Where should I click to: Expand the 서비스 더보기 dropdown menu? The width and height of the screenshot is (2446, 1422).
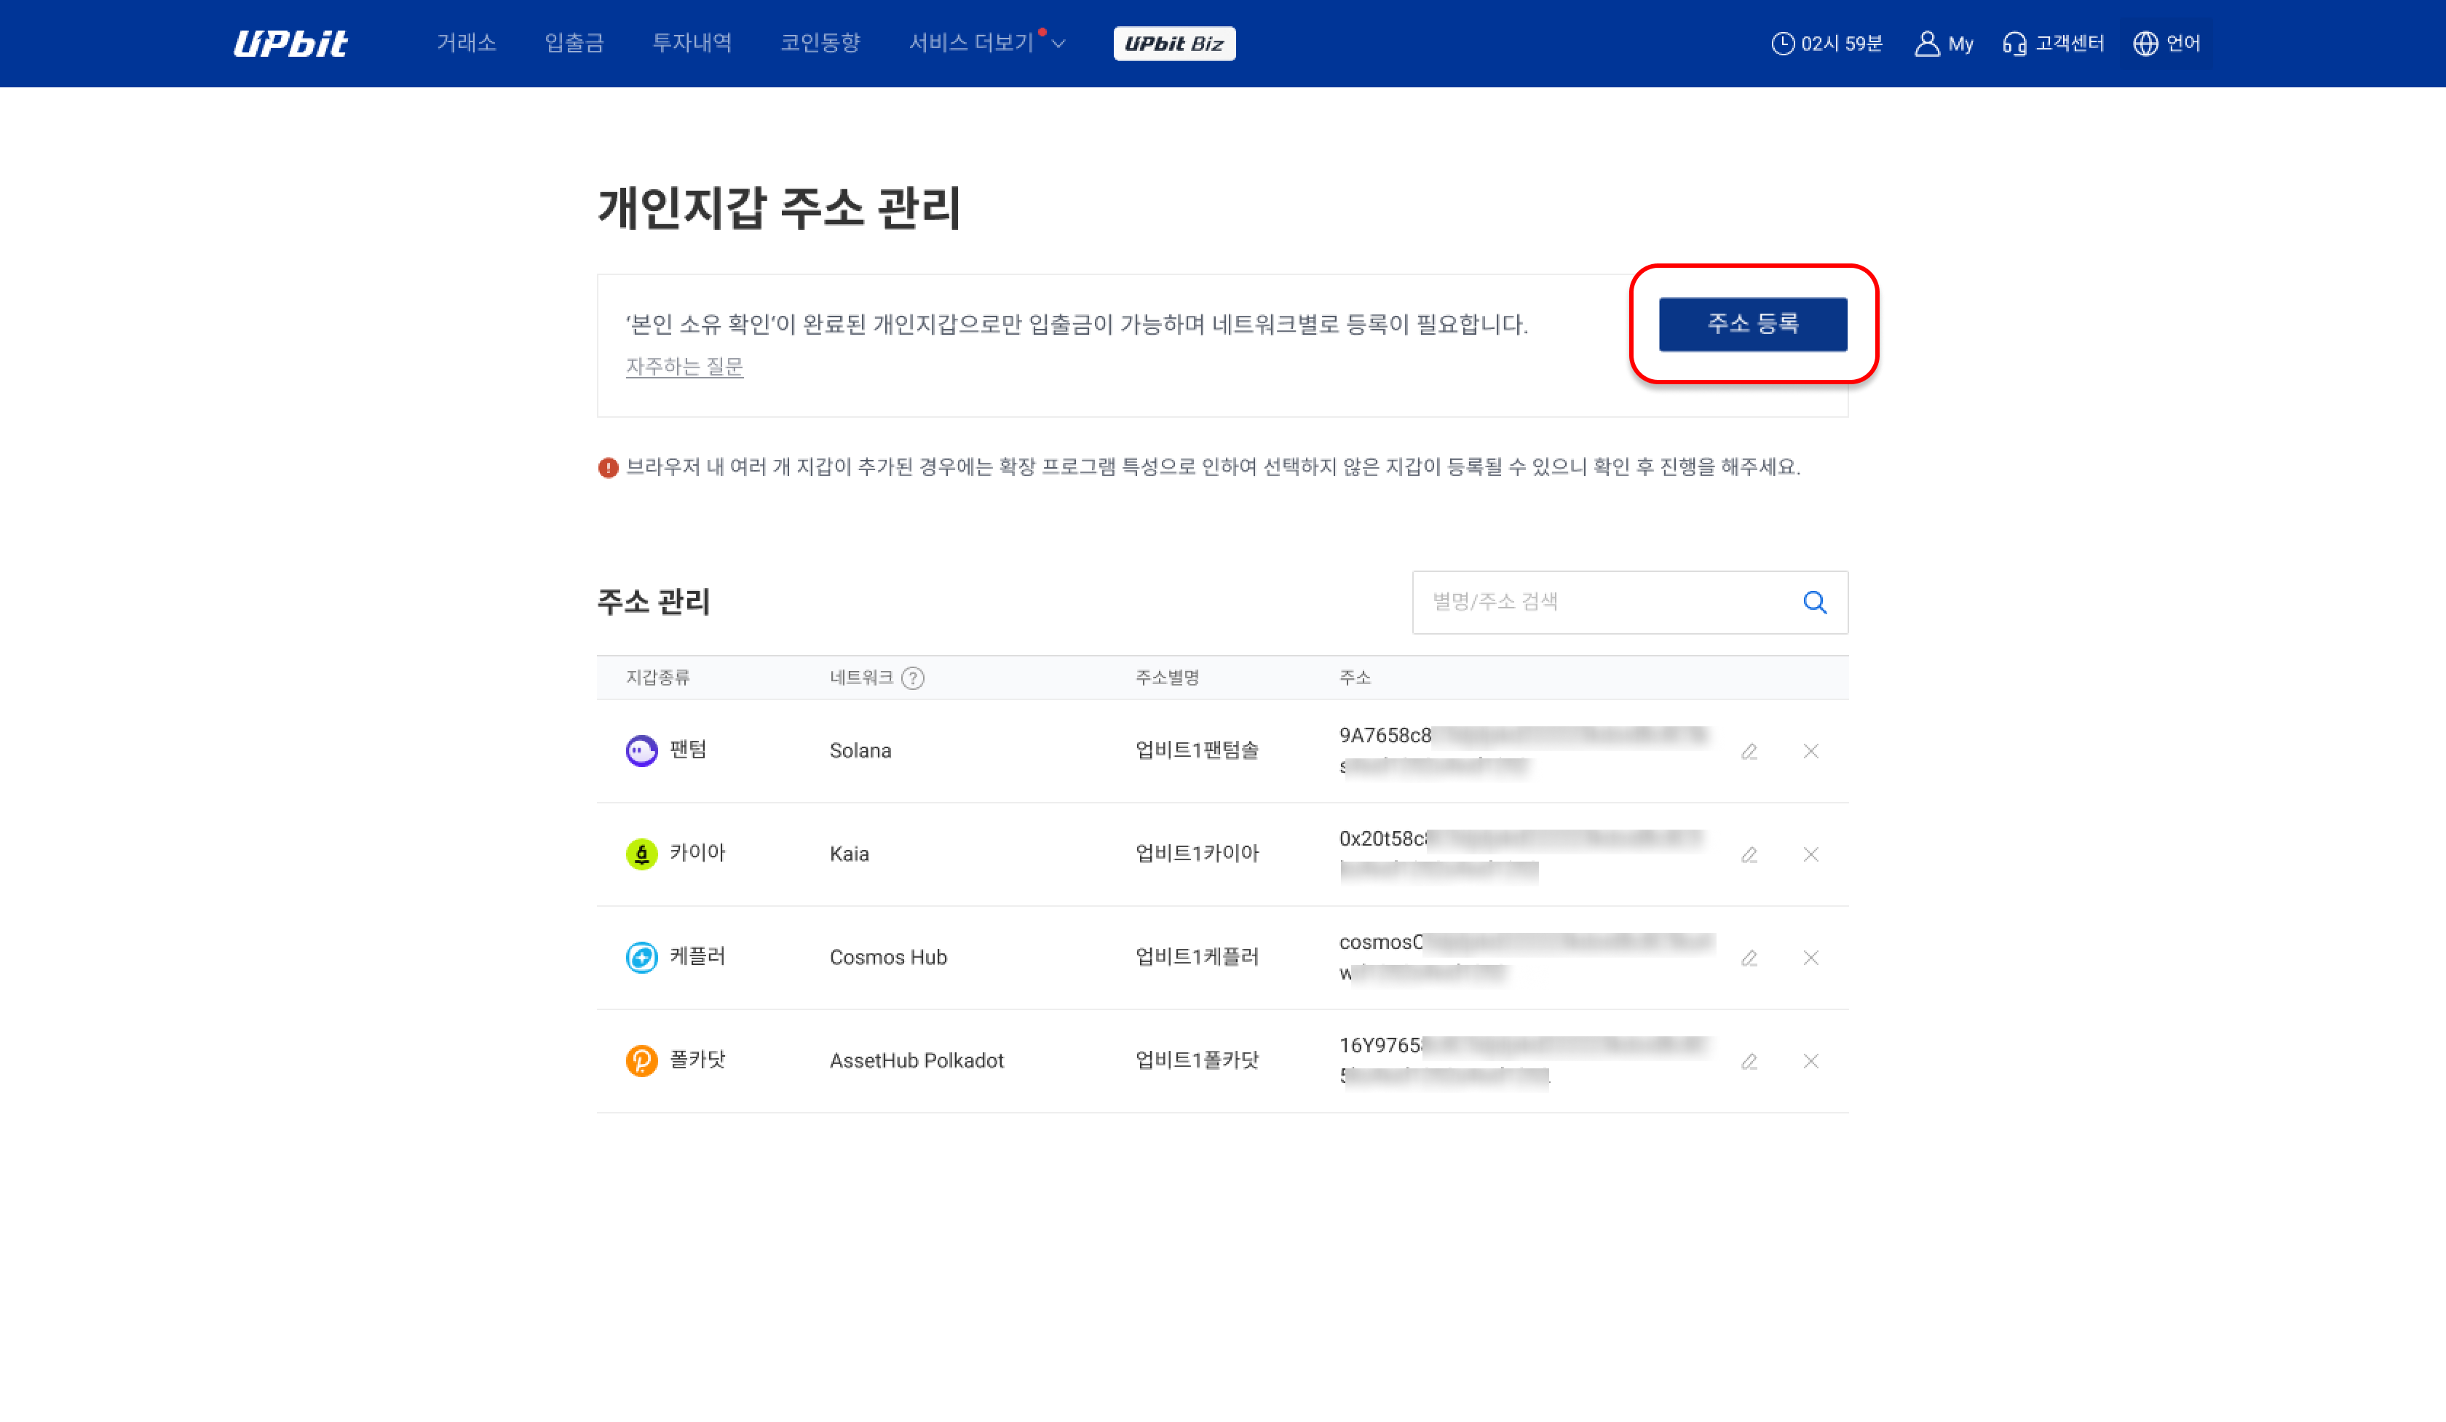[987, 43]
